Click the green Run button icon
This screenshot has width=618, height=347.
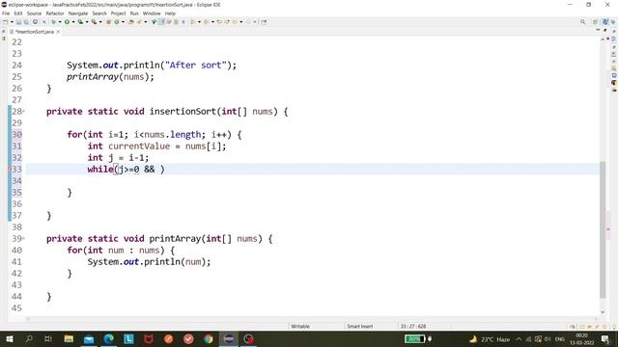pos(67,22)
